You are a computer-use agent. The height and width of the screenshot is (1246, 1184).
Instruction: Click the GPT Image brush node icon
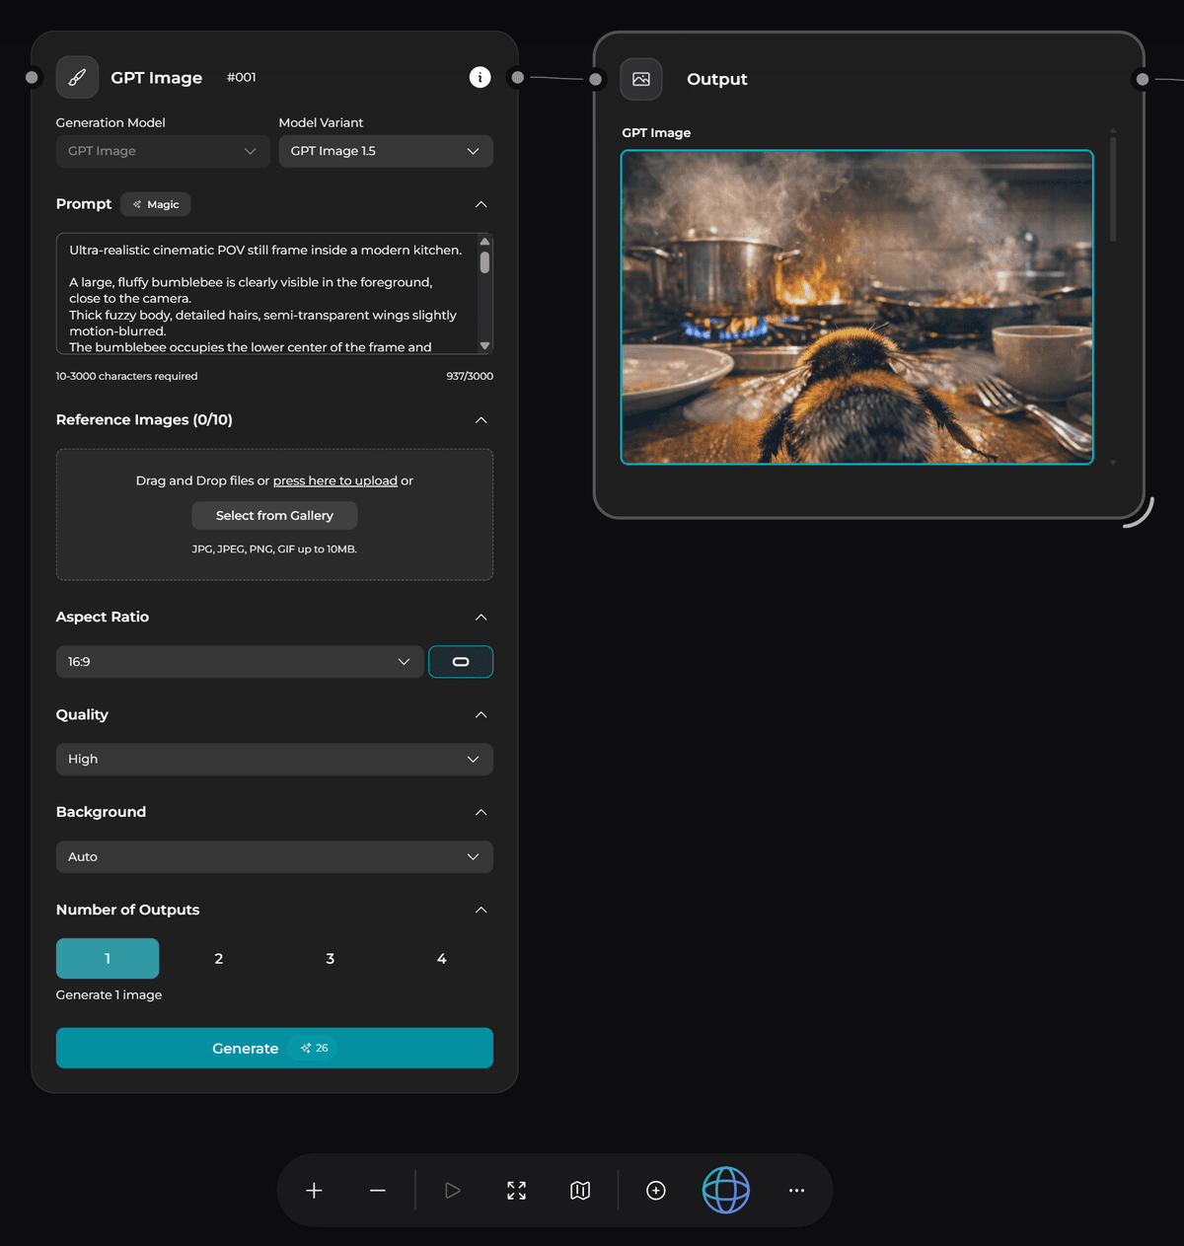pyautogui.click(x=77, y=77)
